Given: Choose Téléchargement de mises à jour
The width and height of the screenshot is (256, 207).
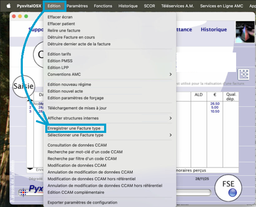Looking at the screenshot, I should pyautogui.click(x=77, y=108).
